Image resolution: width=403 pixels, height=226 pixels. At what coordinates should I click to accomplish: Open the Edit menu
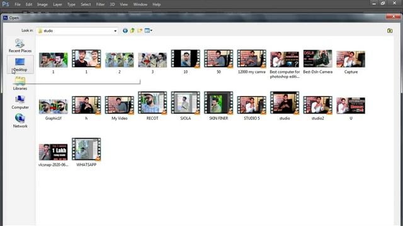pos(29,4)
